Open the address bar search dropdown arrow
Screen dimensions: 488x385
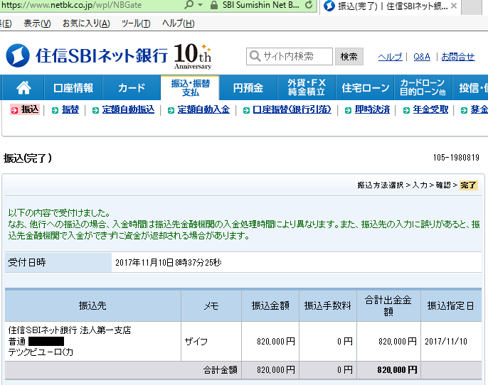click(x=200, y=5)
